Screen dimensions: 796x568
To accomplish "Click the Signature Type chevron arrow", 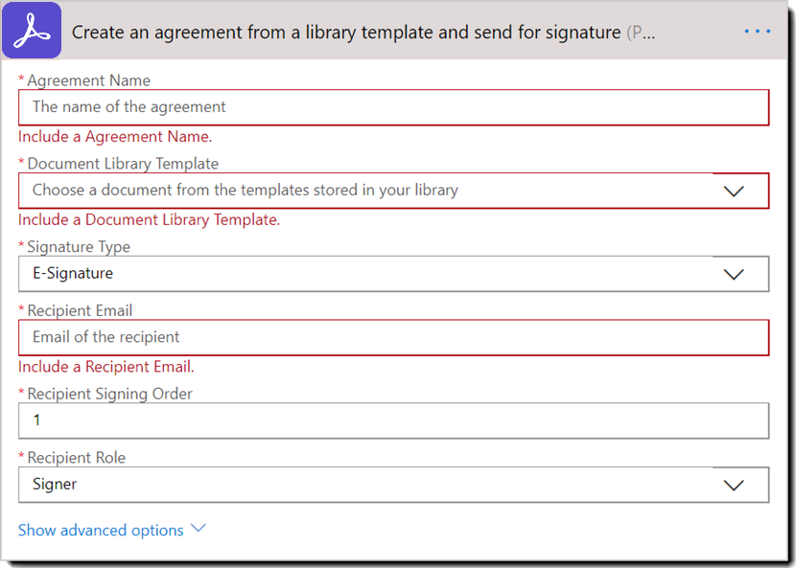I will [x=734, y=274].
